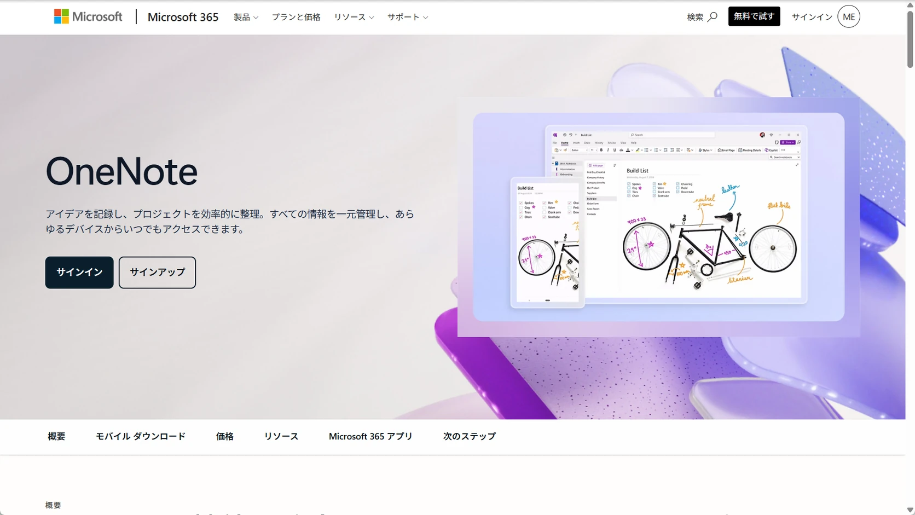Select the 価格 tab
Viewport: 915px width, 515px height.
[x=225, y=437]
